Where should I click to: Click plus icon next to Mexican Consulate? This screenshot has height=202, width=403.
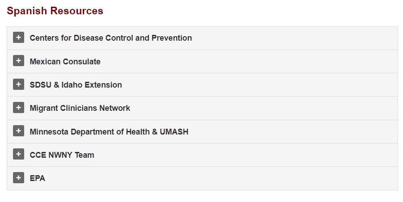point(18,61)
